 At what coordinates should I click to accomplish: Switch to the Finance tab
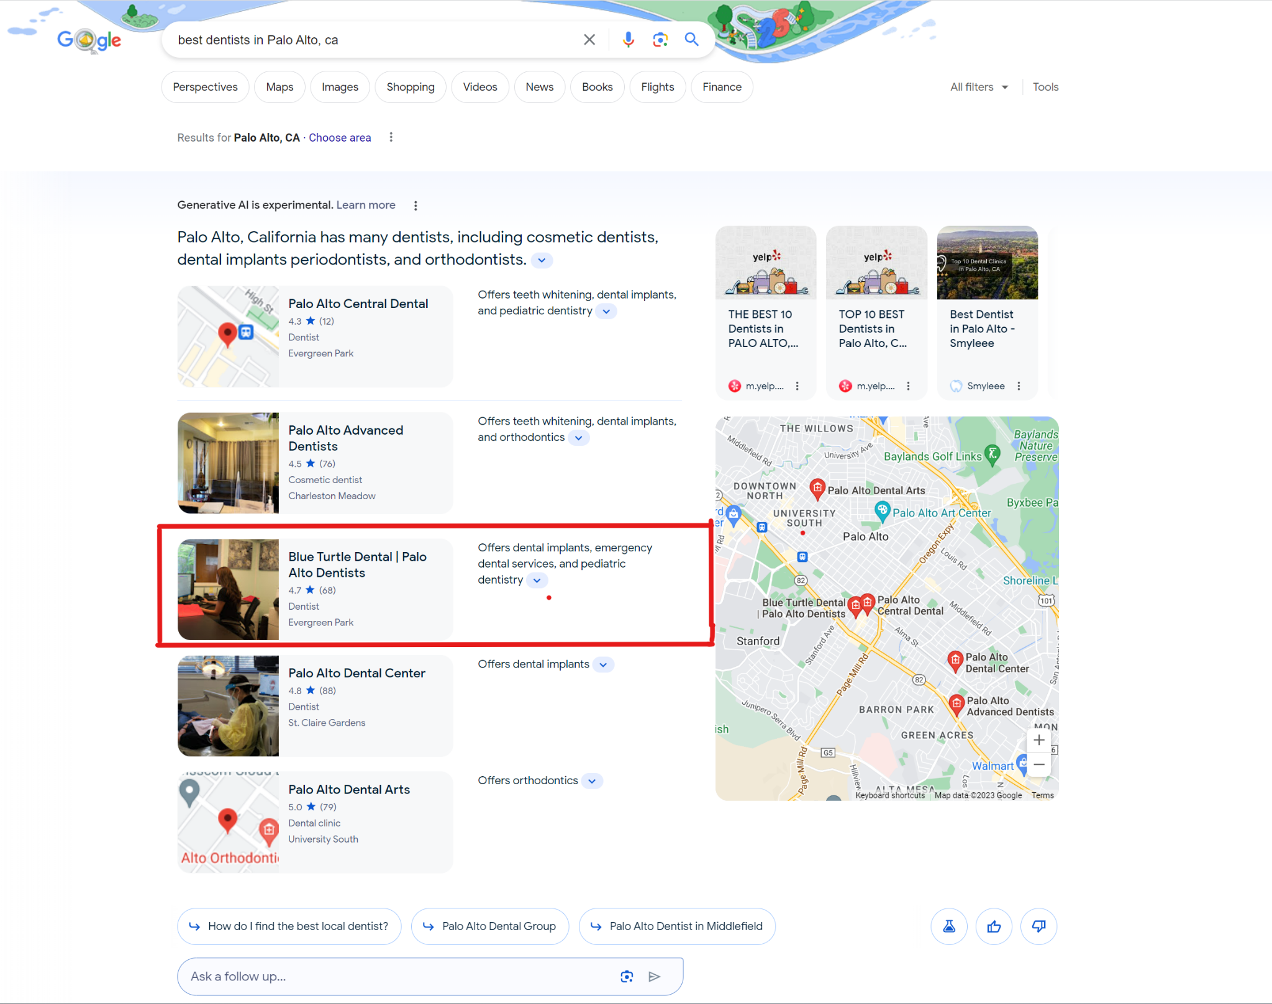click(x=722, y=87)
